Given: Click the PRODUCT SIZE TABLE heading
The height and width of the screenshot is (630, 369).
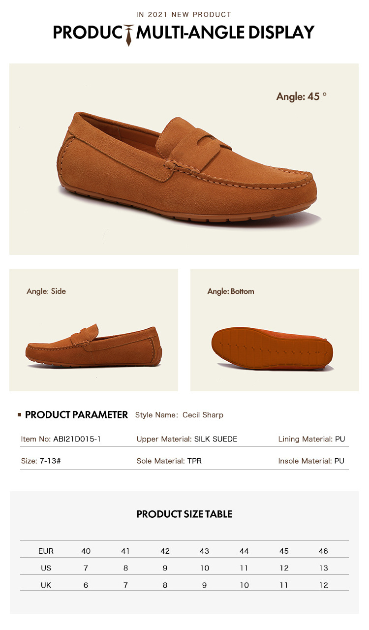Looking at the screenshot, I should pos(184,514).
